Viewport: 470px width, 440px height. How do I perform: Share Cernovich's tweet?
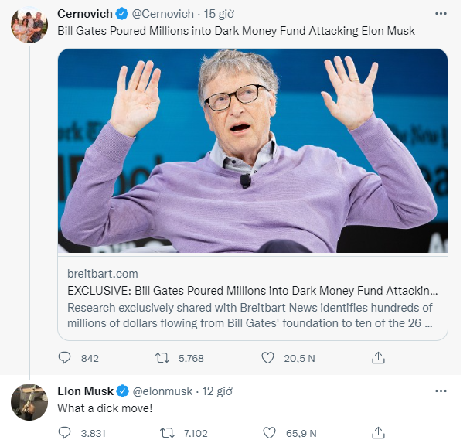click(x=378, y=358)
